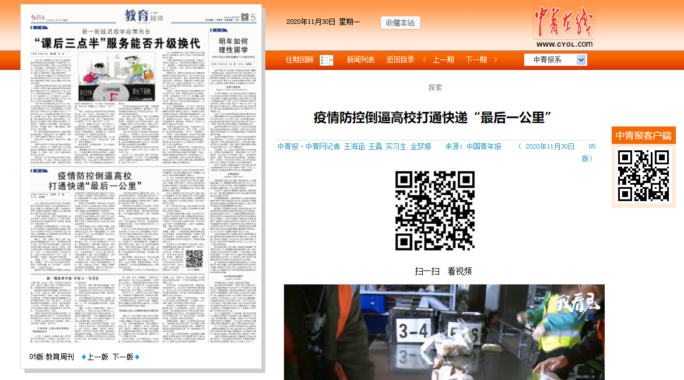Click the cartoon illustration in the newspaper page
This screenshot has width=684, height=380.
point(117,77)
